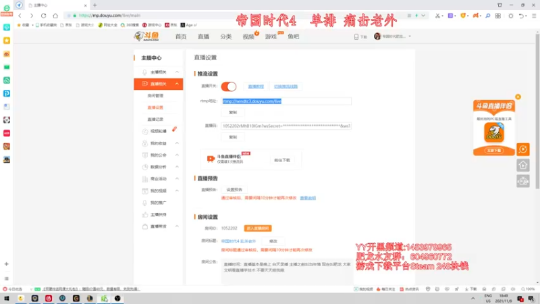The image size is (540, 304).
Task: Click the browser home icon
Action: (55, 16)
